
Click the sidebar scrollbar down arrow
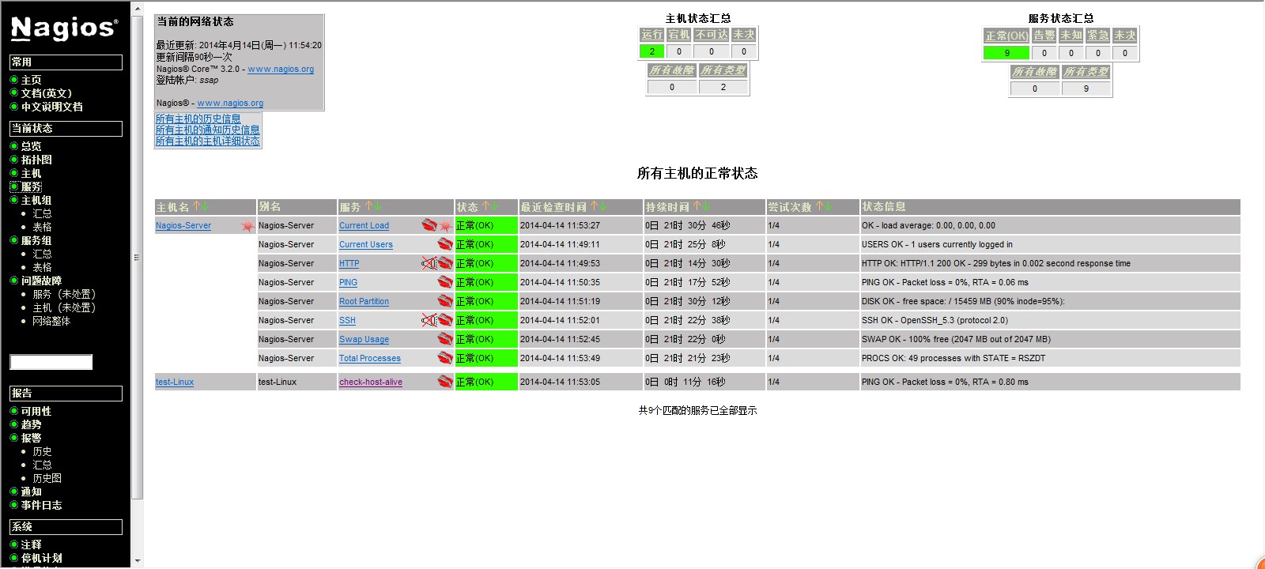[x=137, y=560]
